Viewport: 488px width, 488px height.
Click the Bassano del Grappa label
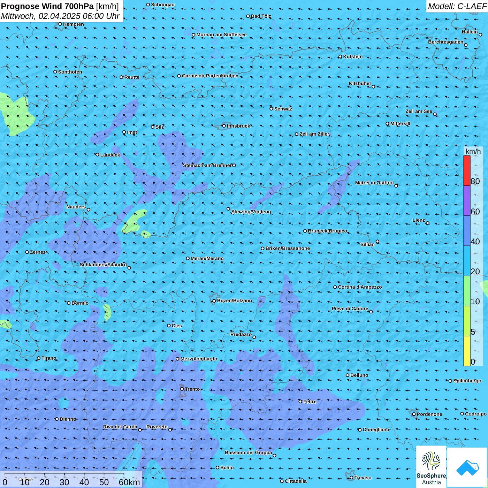click(248, 452)
